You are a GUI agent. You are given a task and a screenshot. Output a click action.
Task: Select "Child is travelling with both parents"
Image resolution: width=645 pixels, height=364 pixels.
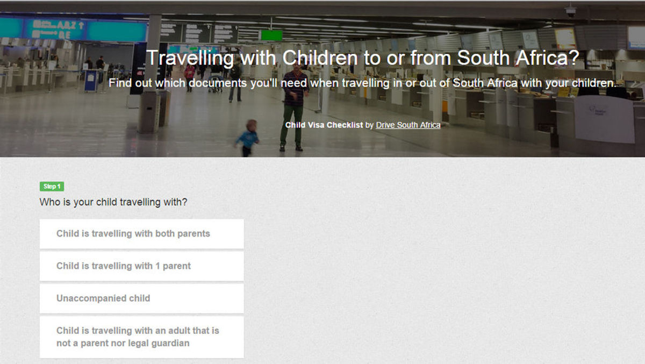(x=141, y=233)
